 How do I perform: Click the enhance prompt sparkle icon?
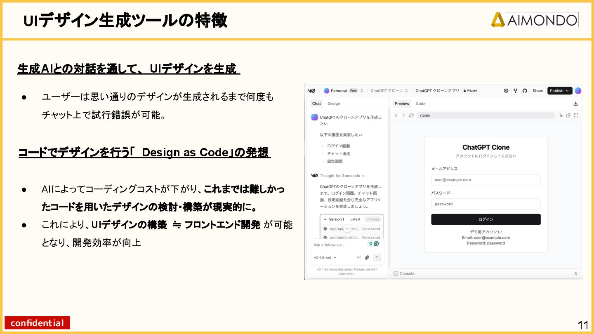(x=359, y=257)
